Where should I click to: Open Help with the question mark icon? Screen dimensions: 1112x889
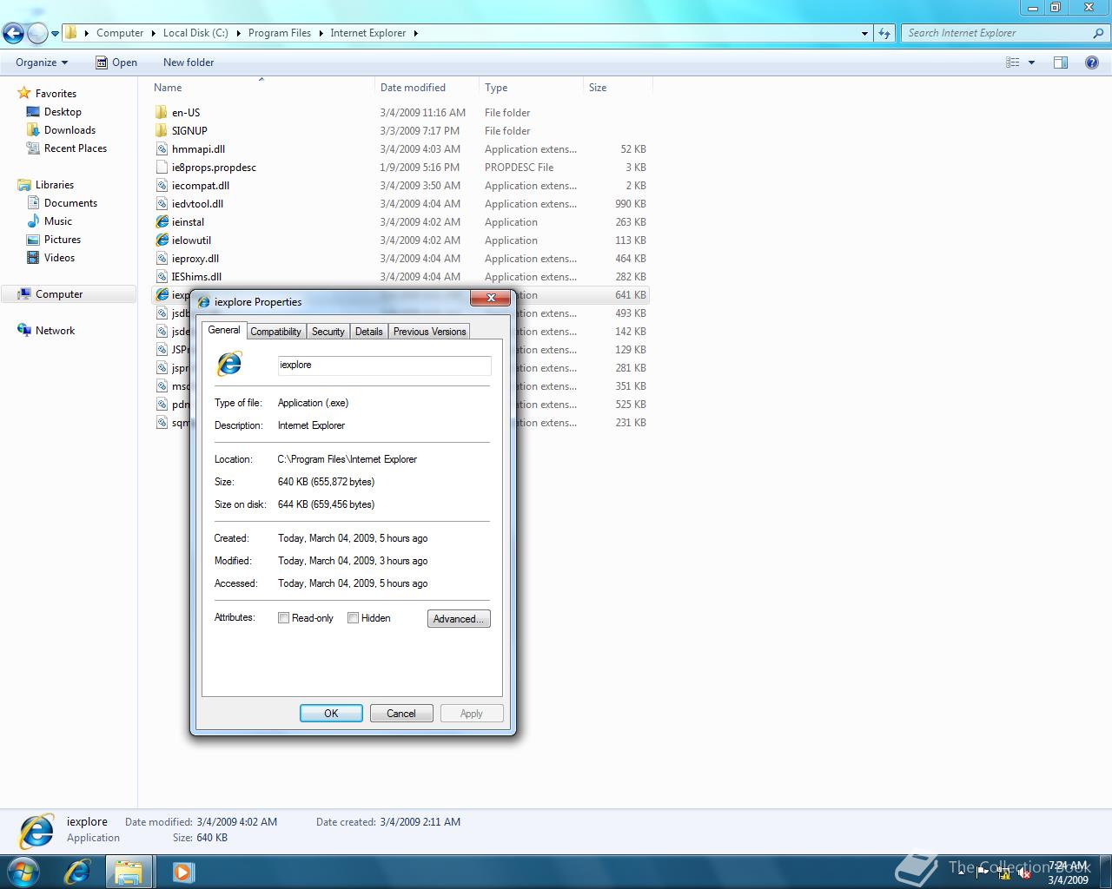pos(1092,63)
